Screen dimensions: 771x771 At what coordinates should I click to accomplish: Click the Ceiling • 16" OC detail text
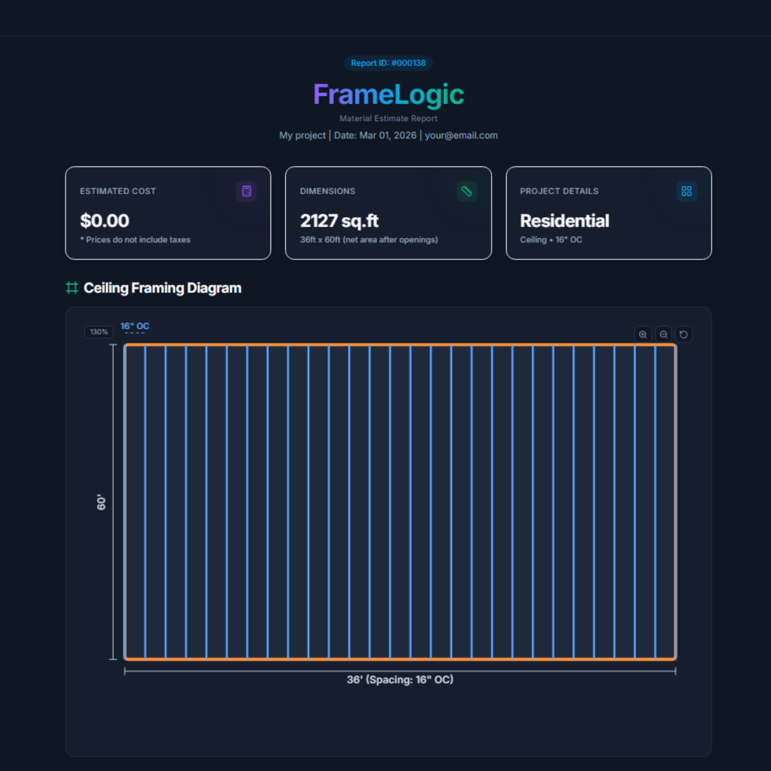pos(551,240)
